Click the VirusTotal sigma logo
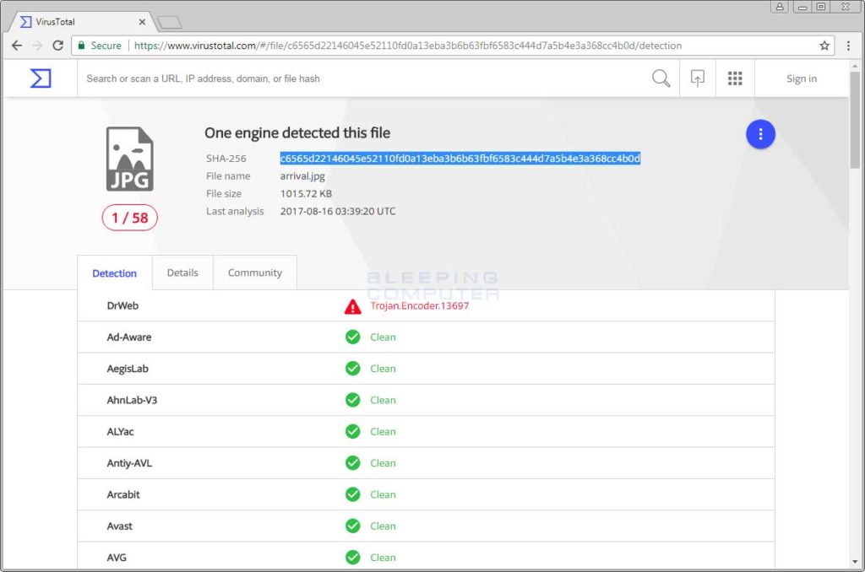The height and width of the screenshot is (572, 865). click(41, 78)
